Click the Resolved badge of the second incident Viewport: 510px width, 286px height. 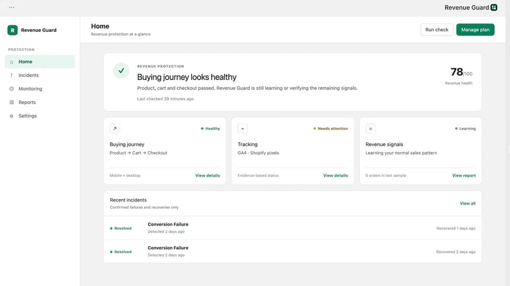pyautogui.click(x=120, y=252)
